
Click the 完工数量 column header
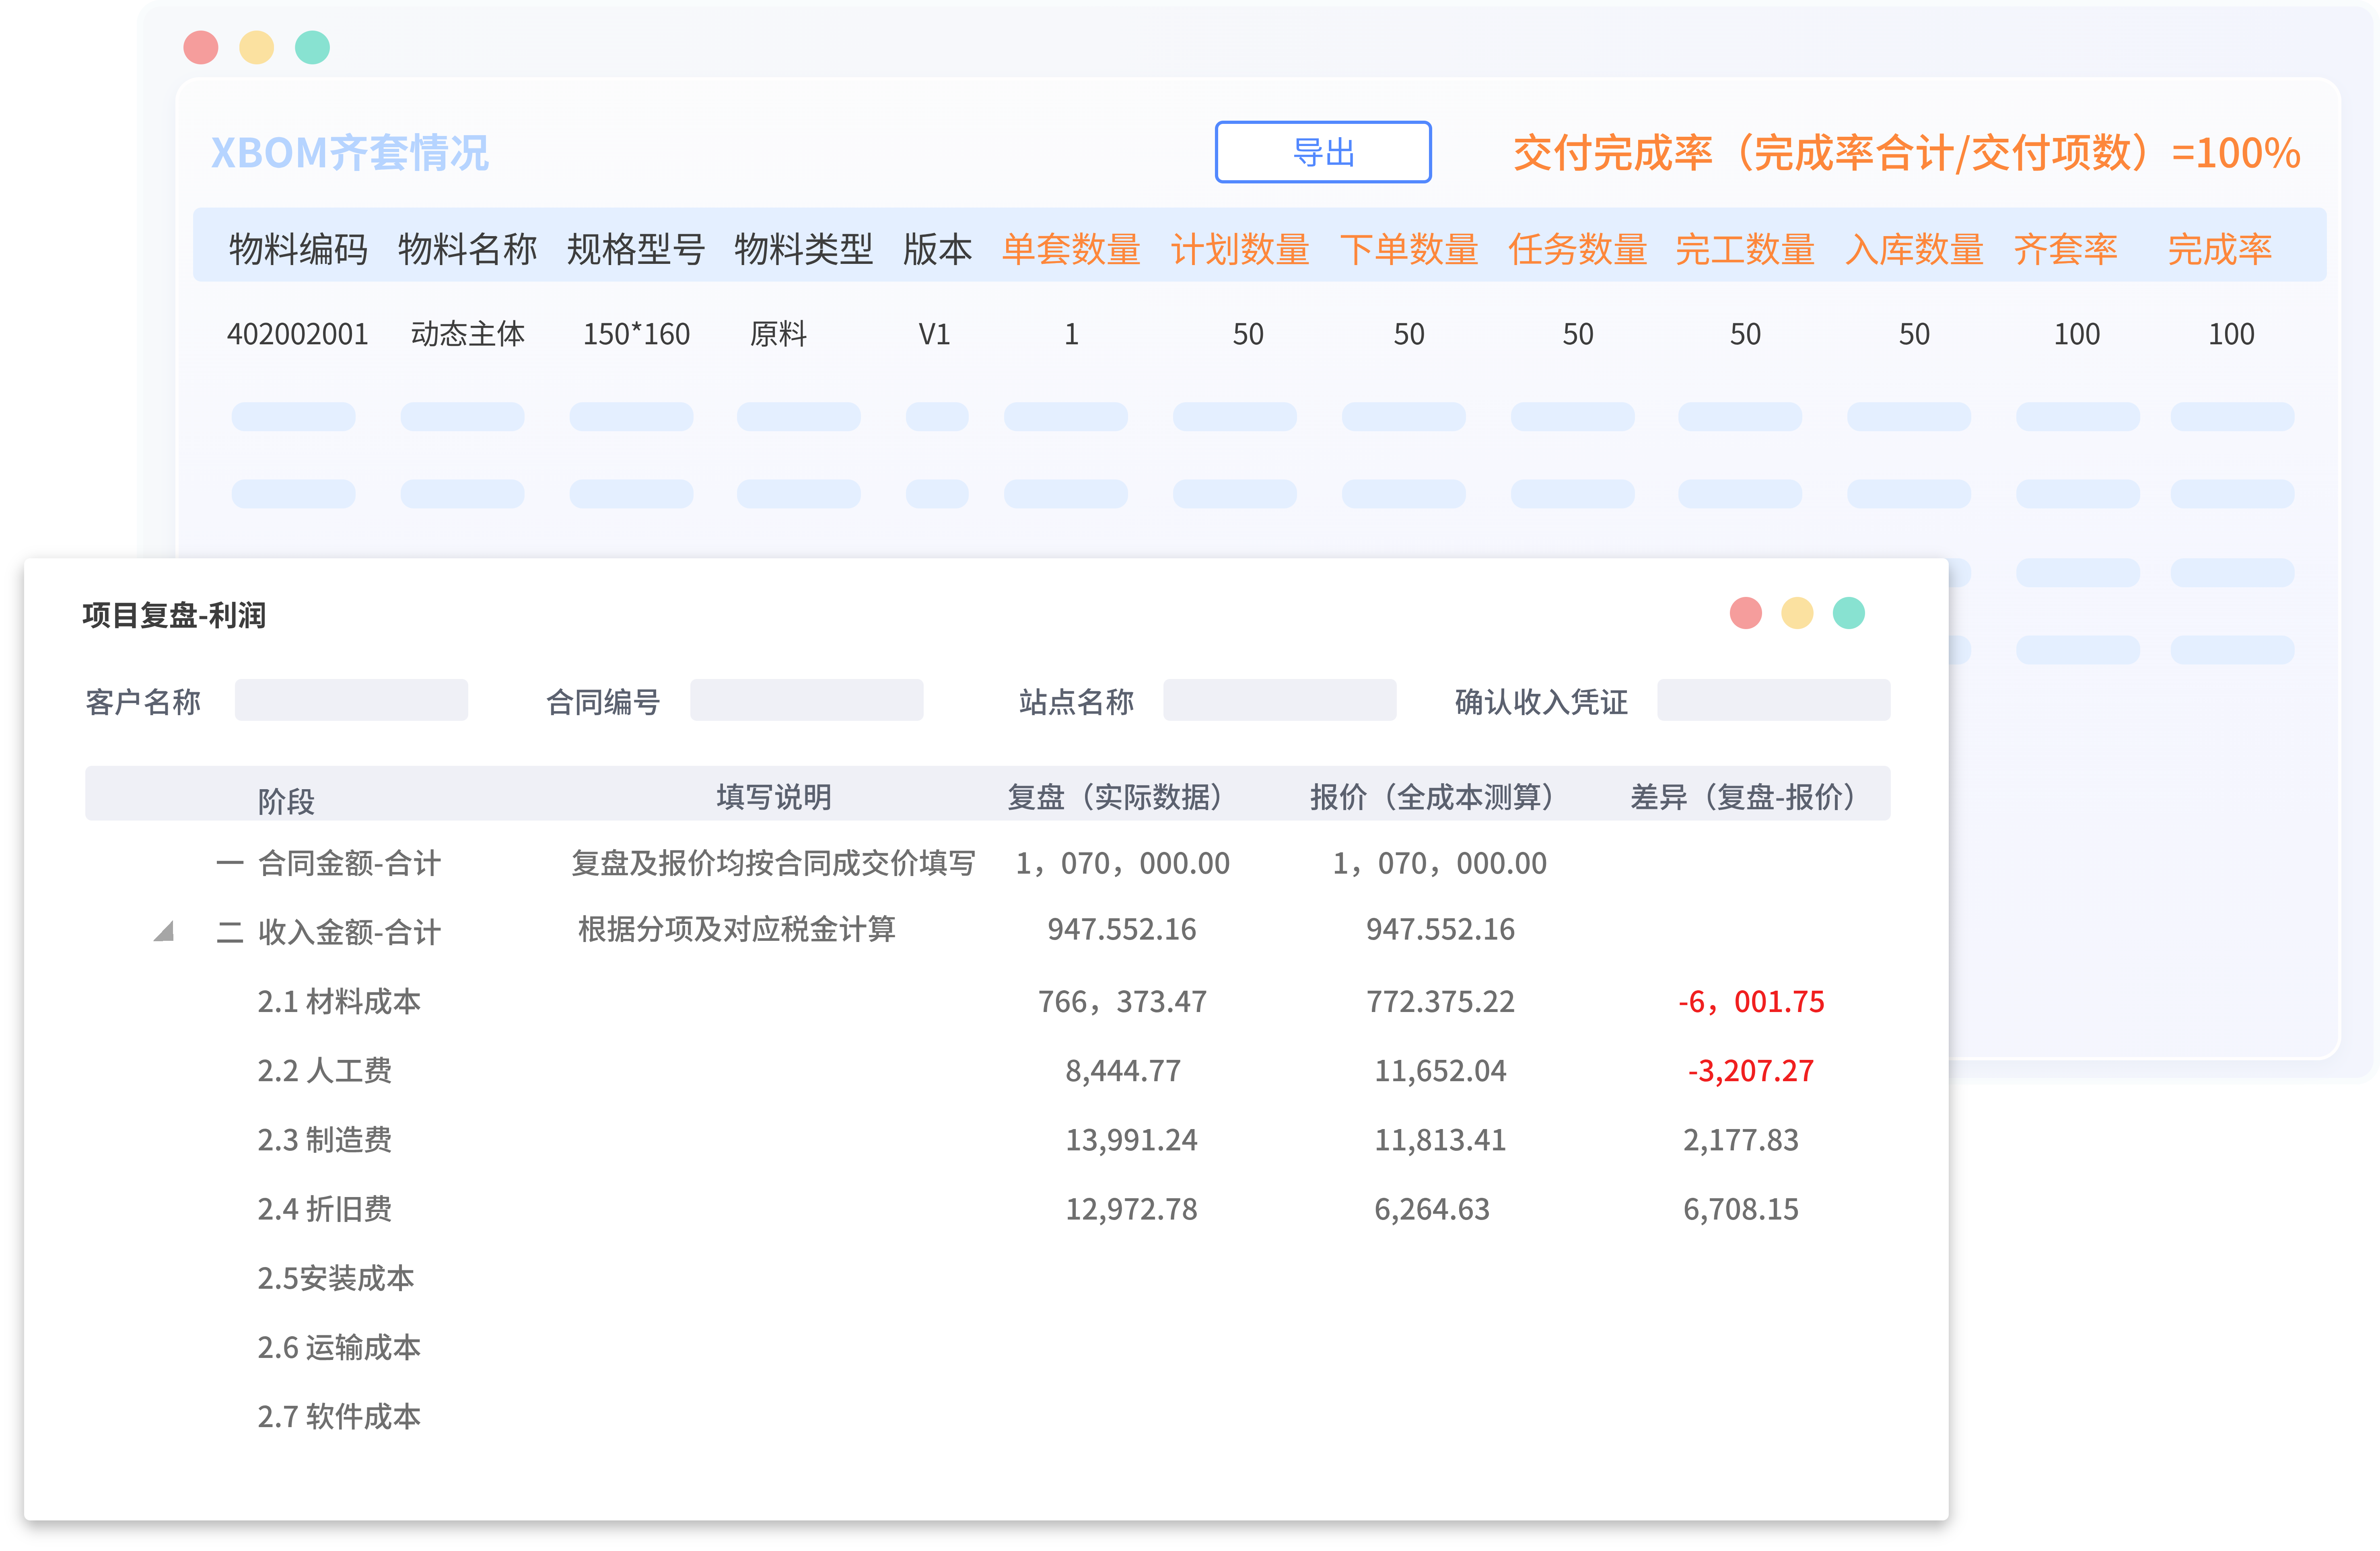pos(1745,249)
